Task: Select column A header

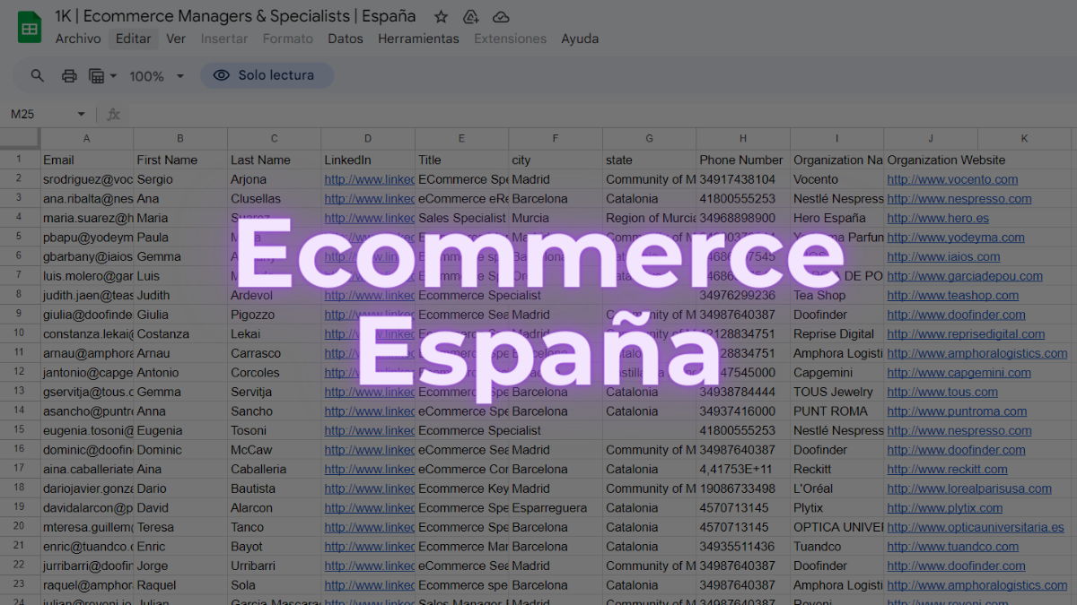Action: (87, 139)
